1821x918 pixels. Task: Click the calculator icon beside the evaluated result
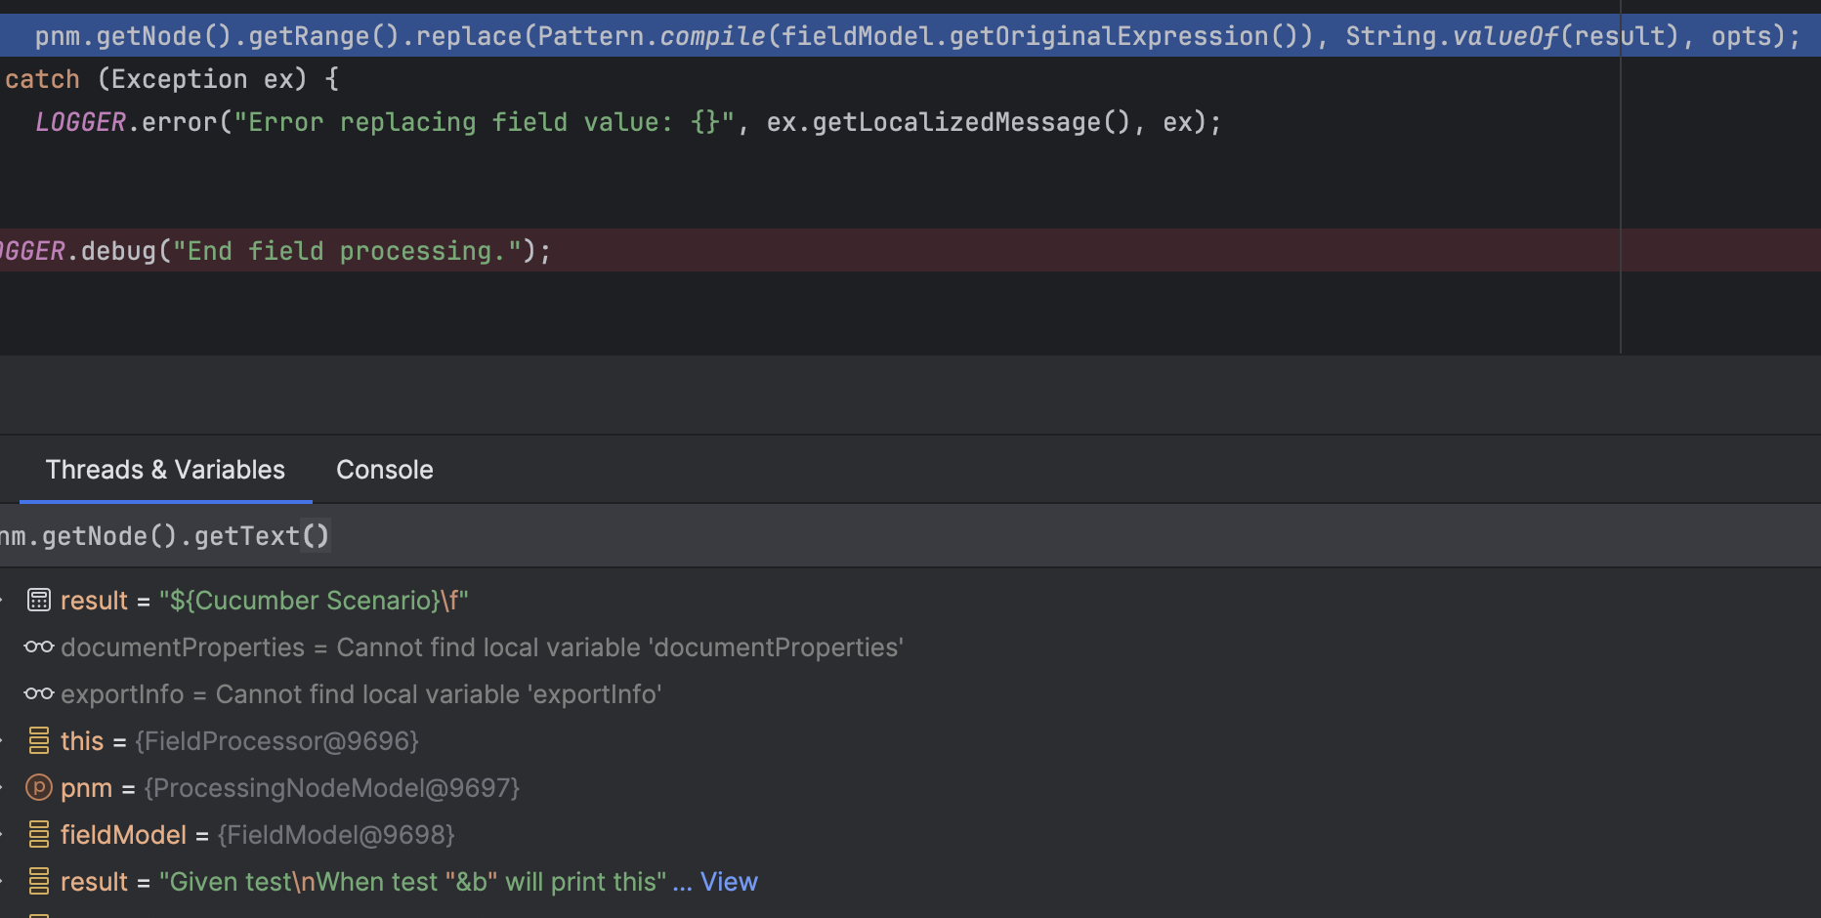point(39,600)
